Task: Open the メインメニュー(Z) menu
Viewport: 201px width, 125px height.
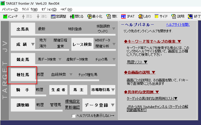Action: 10,9
